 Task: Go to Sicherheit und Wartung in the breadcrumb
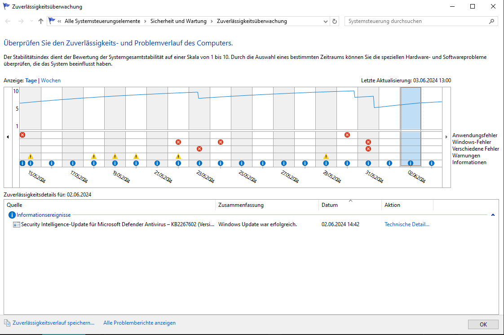(x=178, y=21)
